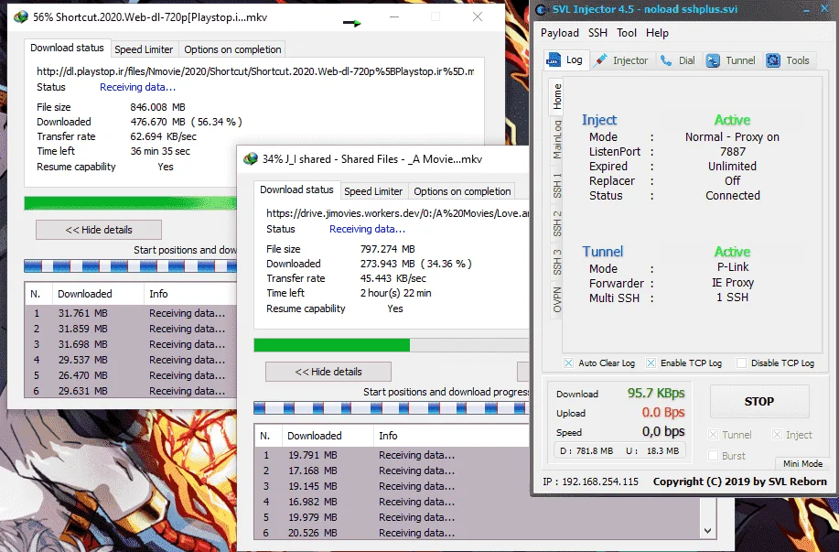The height and width of the screenshot is (552, 839).
Task: Check the Disable TCP Log checkbox
Action: 742,363
